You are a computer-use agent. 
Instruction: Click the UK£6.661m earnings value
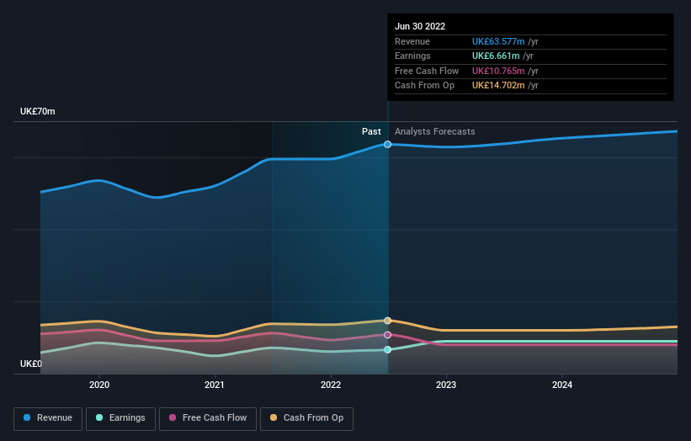[496, 56]
